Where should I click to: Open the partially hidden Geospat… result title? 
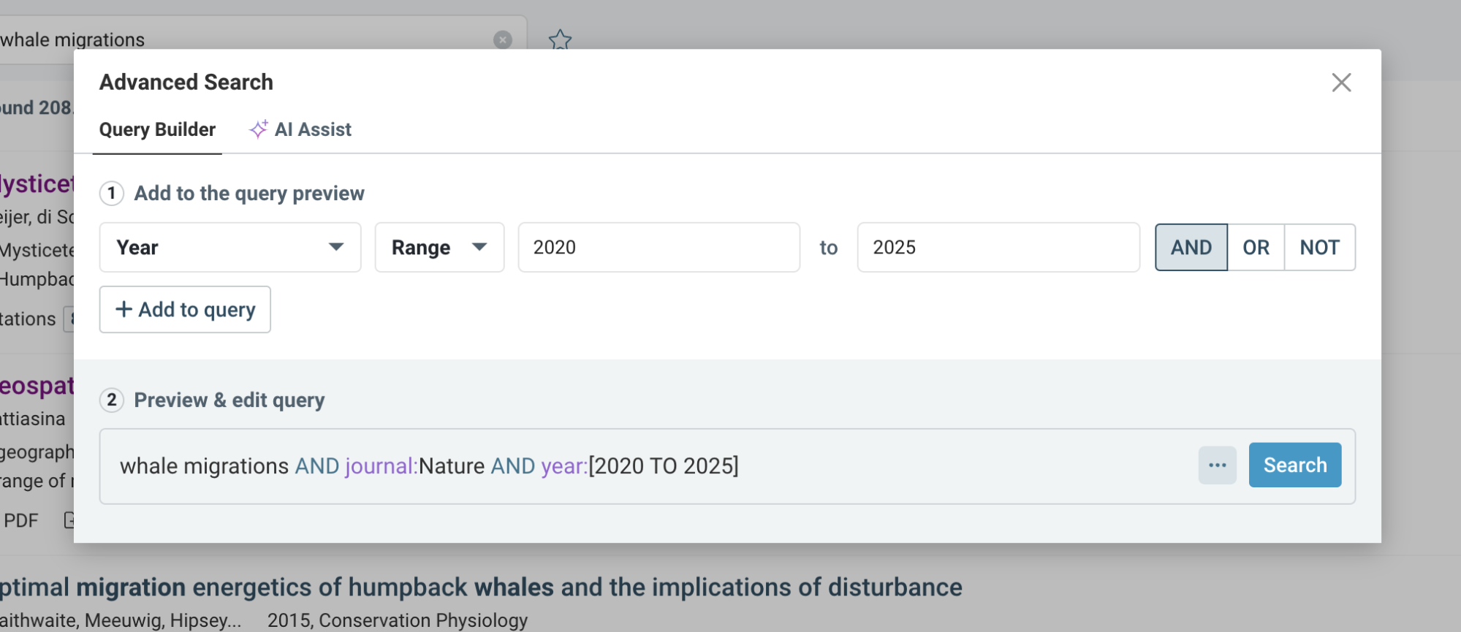(x=37, y=385)
